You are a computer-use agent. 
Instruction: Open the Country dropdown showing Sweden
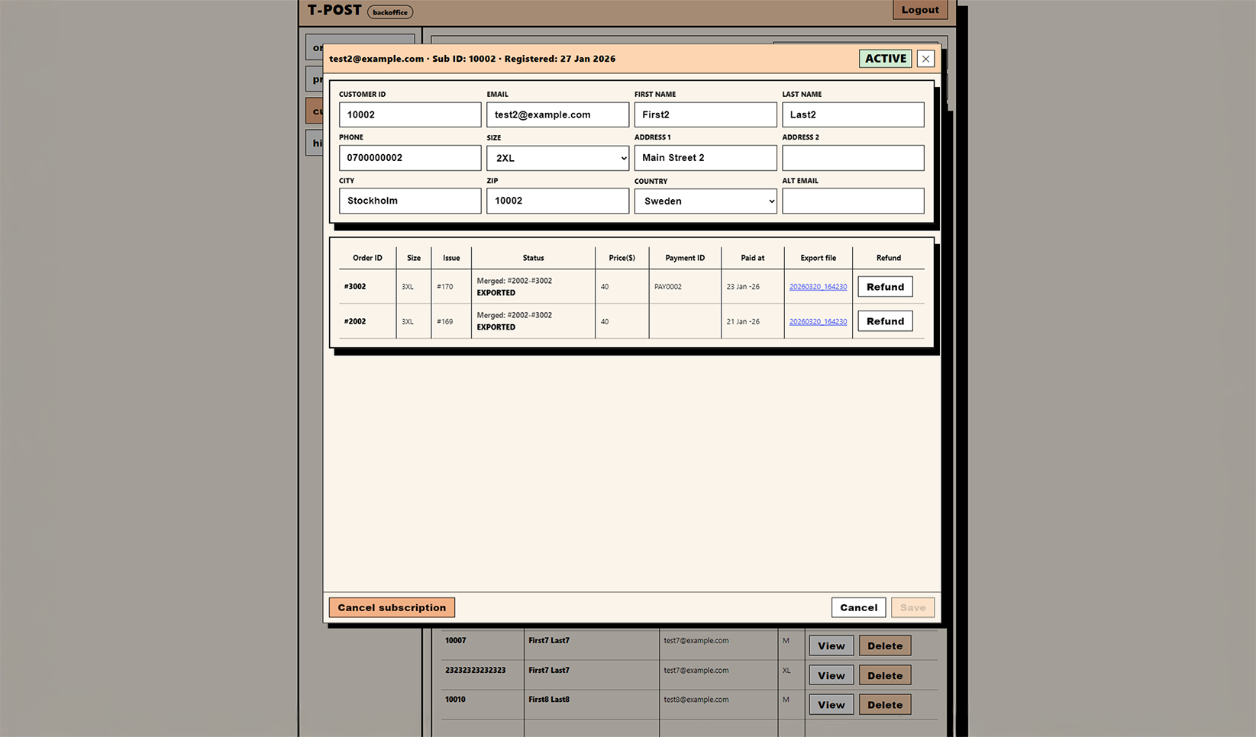[704, 201]
